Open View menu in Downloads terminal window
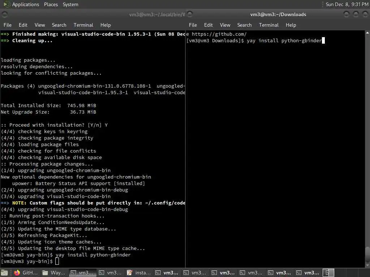The width and height of the screenshot is (370, 277). (225, 25)
